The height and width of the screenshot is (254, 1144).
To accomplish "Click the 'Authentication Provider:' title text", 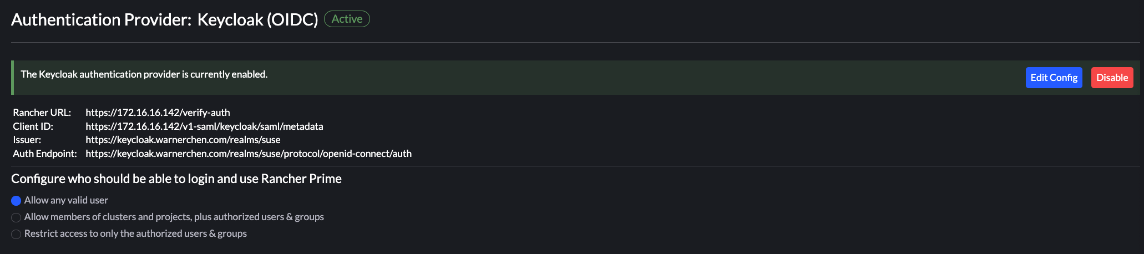I will click(101, 19).
